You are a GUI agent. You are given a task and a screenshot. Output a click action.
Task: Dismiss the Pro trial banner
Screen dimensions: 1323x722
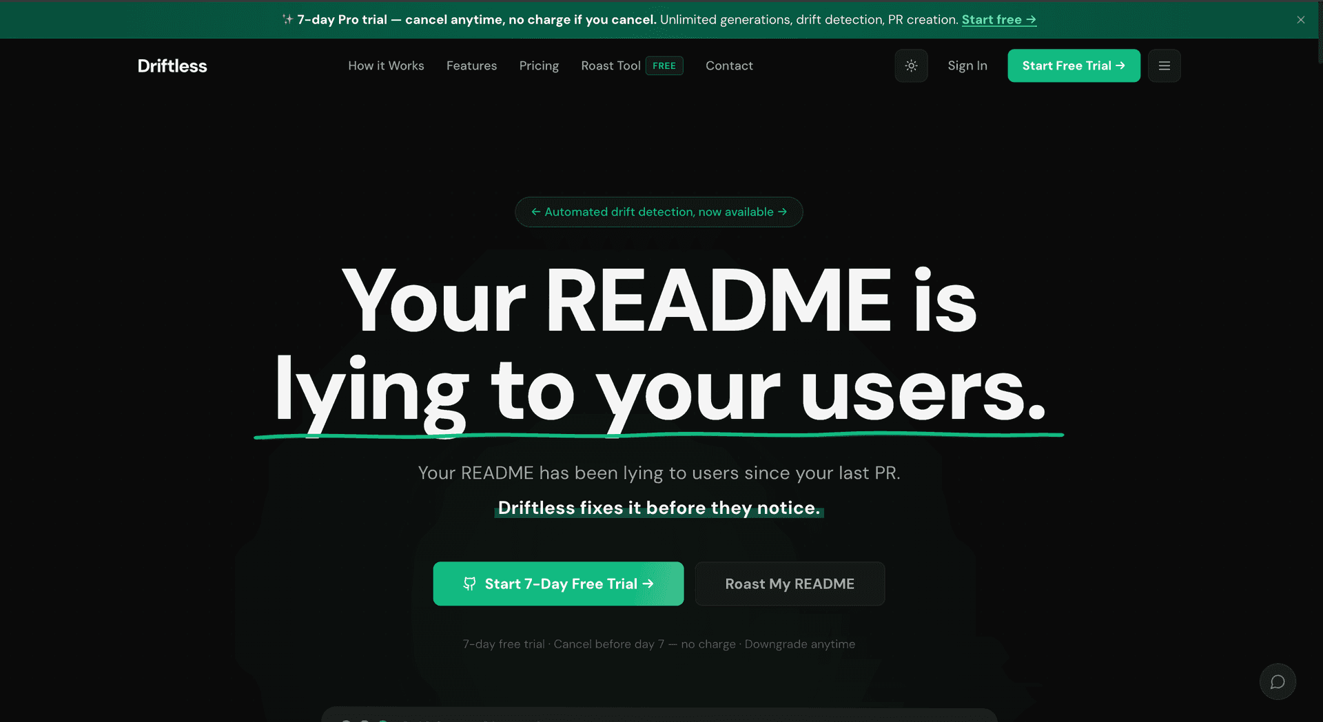1301,19
